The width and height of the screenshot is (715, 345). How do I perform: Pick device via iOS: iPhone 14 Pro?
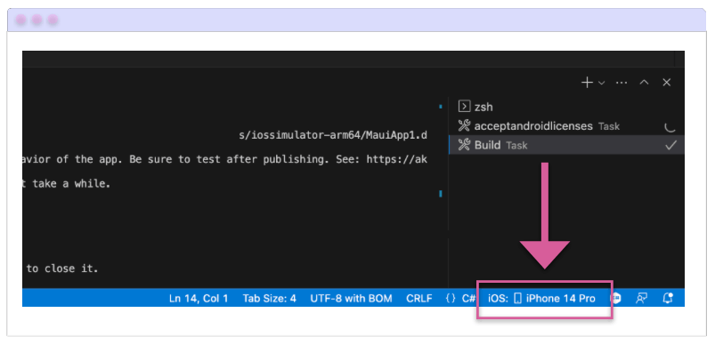541,299
